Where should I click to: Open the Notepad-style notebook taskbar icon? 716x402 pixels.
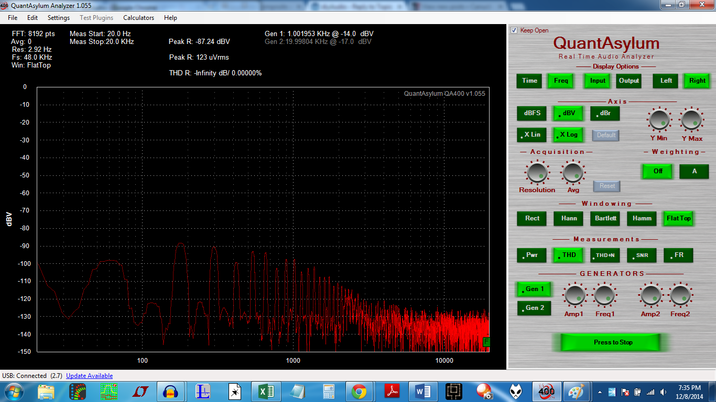coord(298,392)
